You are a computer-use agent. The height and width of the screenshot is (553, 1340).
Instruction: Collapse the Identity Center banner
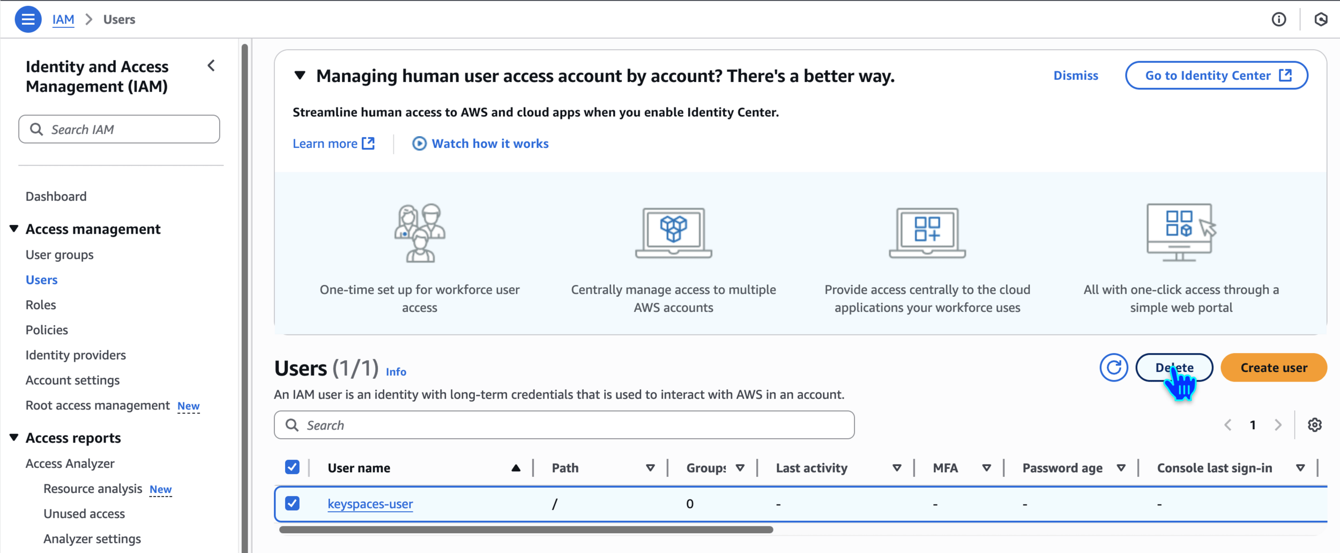coord(300,76)
